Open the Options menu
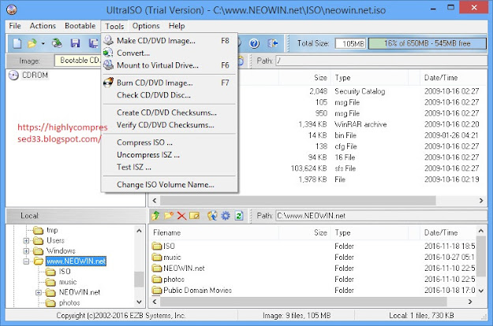Image resolution: width=493 pixels, height=326 pixels. pos(146,26)
